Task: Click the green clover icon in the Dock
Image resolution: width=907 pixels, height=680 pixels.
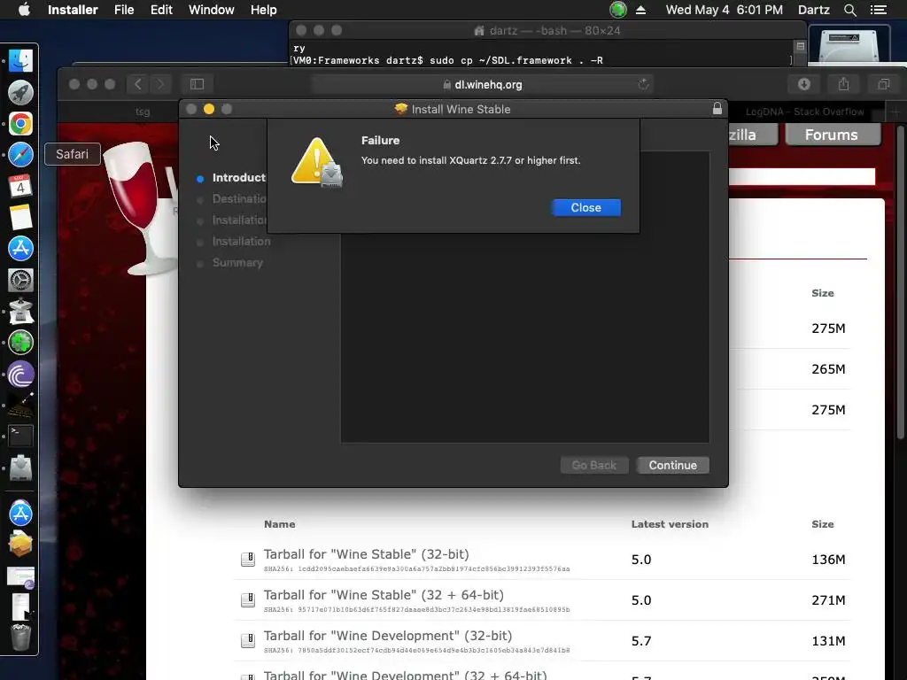Action: click(x=21, y=343)
